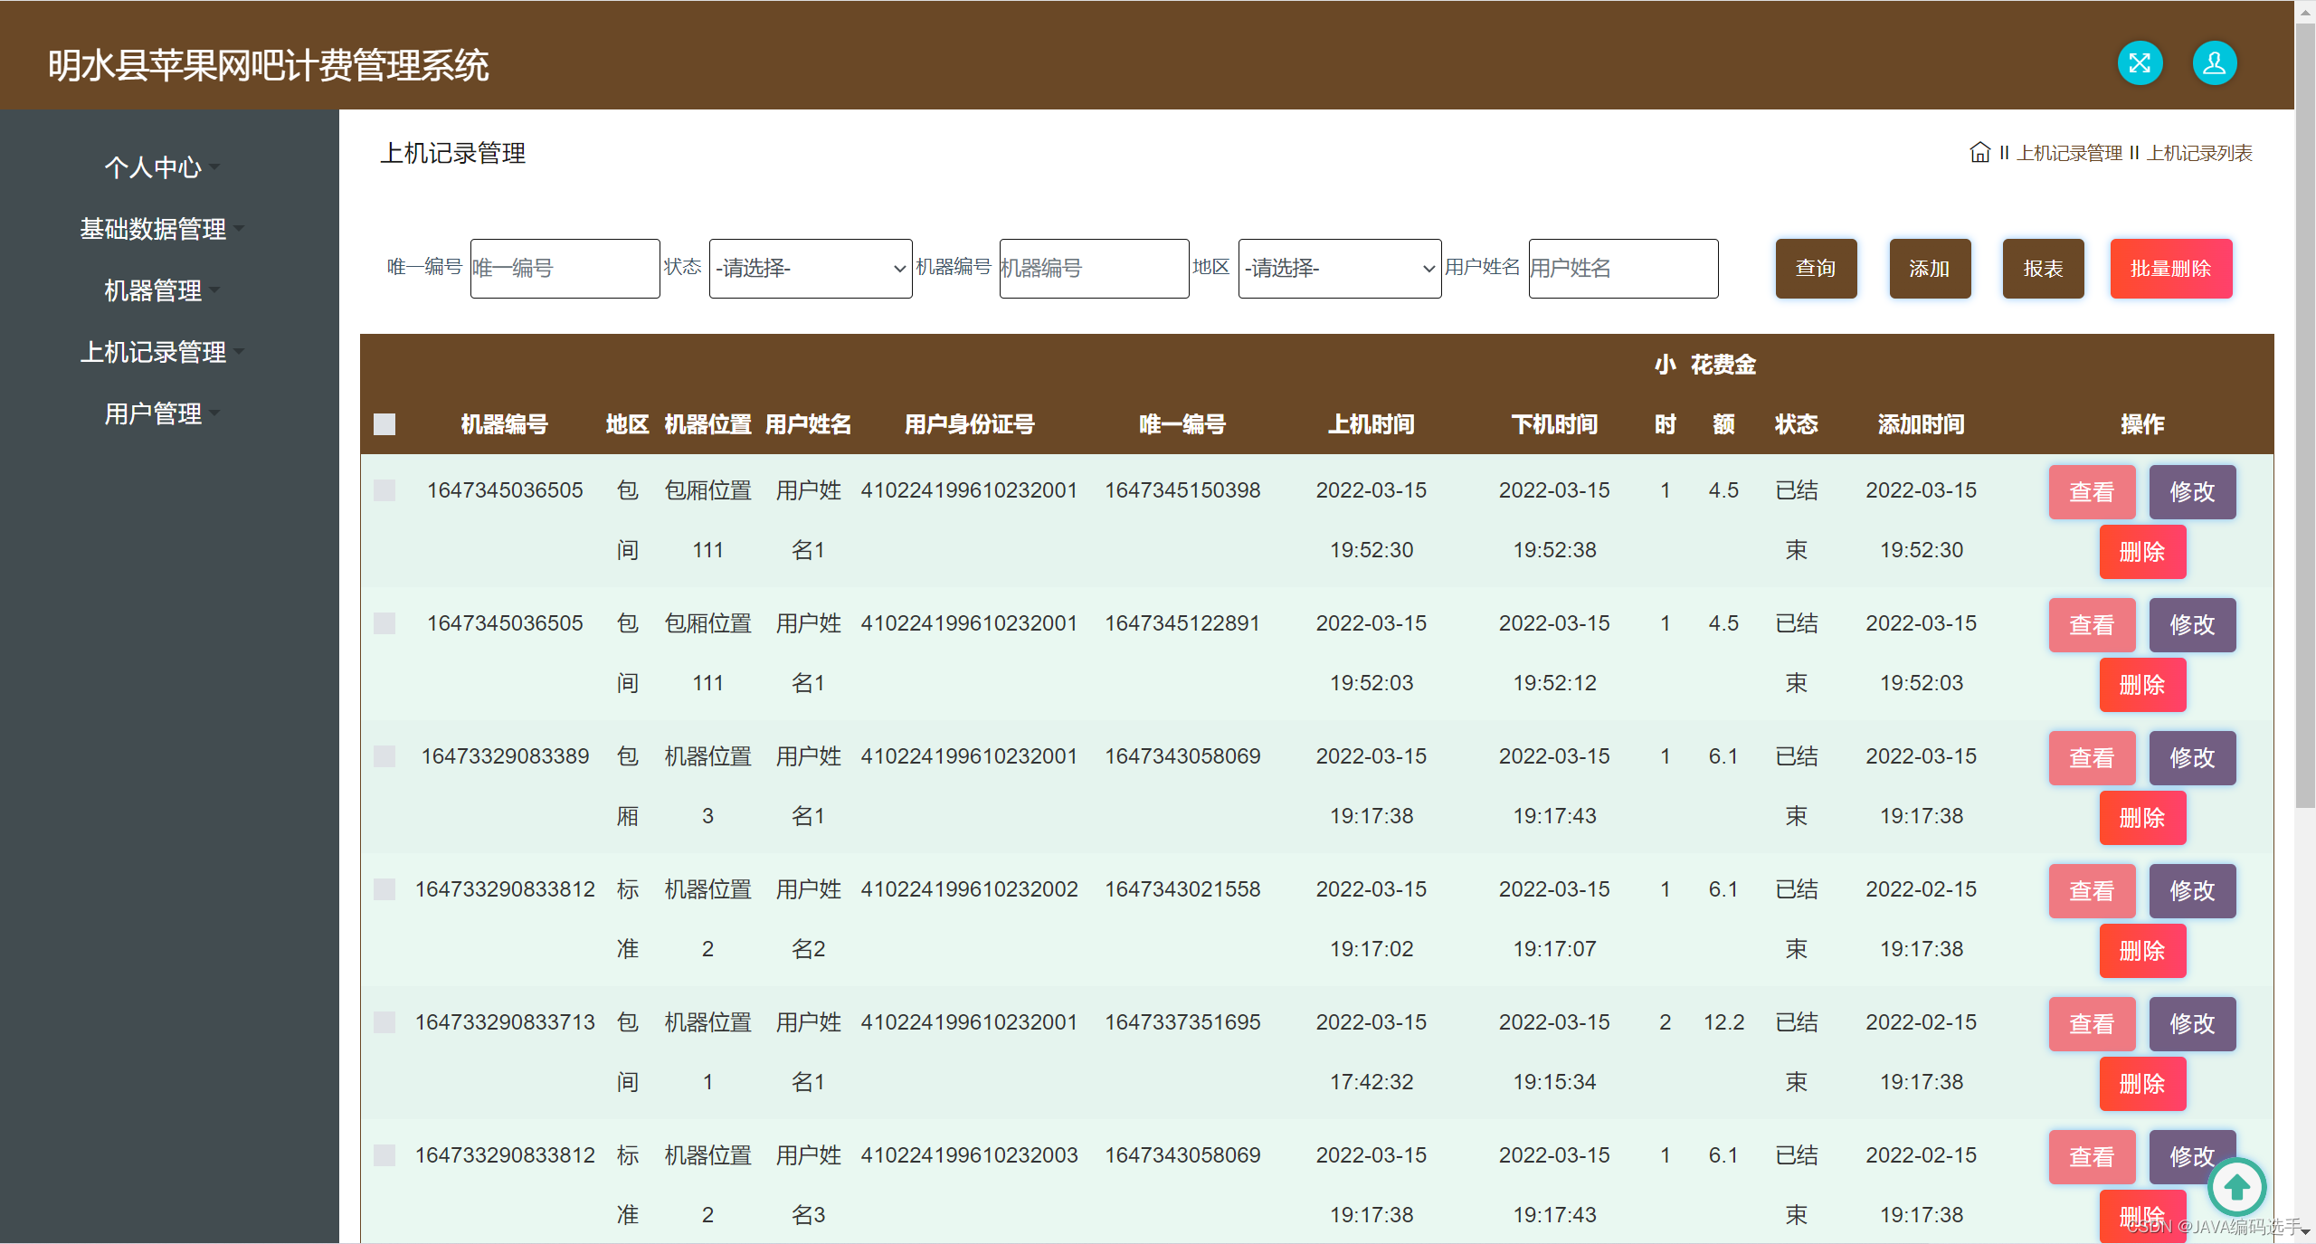Focus the 用户姓名 input field

(1623, 269)
